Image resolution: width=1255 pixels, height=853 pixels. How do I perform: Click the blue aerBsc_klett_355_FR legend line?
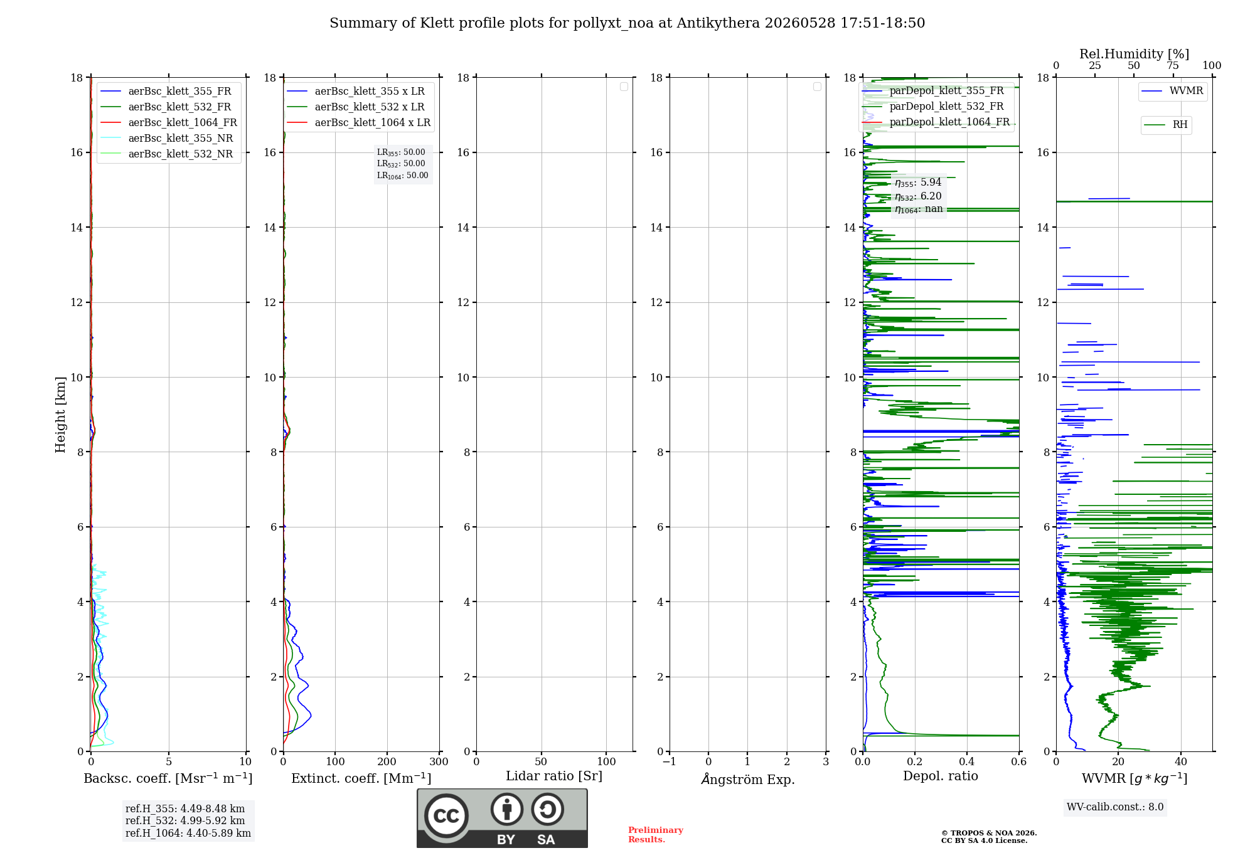110,92
